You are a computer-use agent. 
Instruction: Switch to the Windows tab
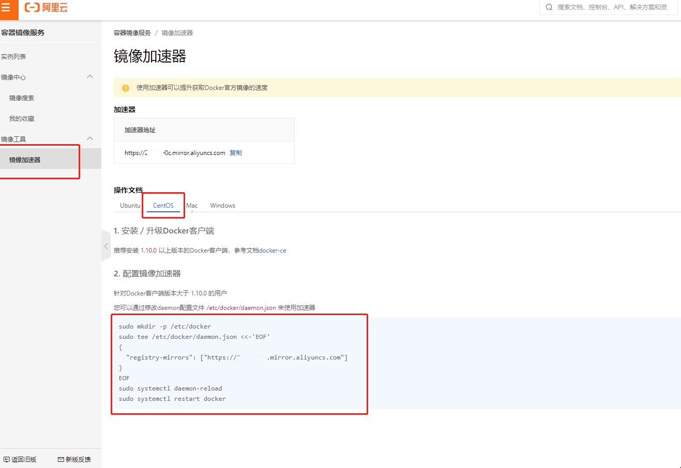[x=223, y=206]
